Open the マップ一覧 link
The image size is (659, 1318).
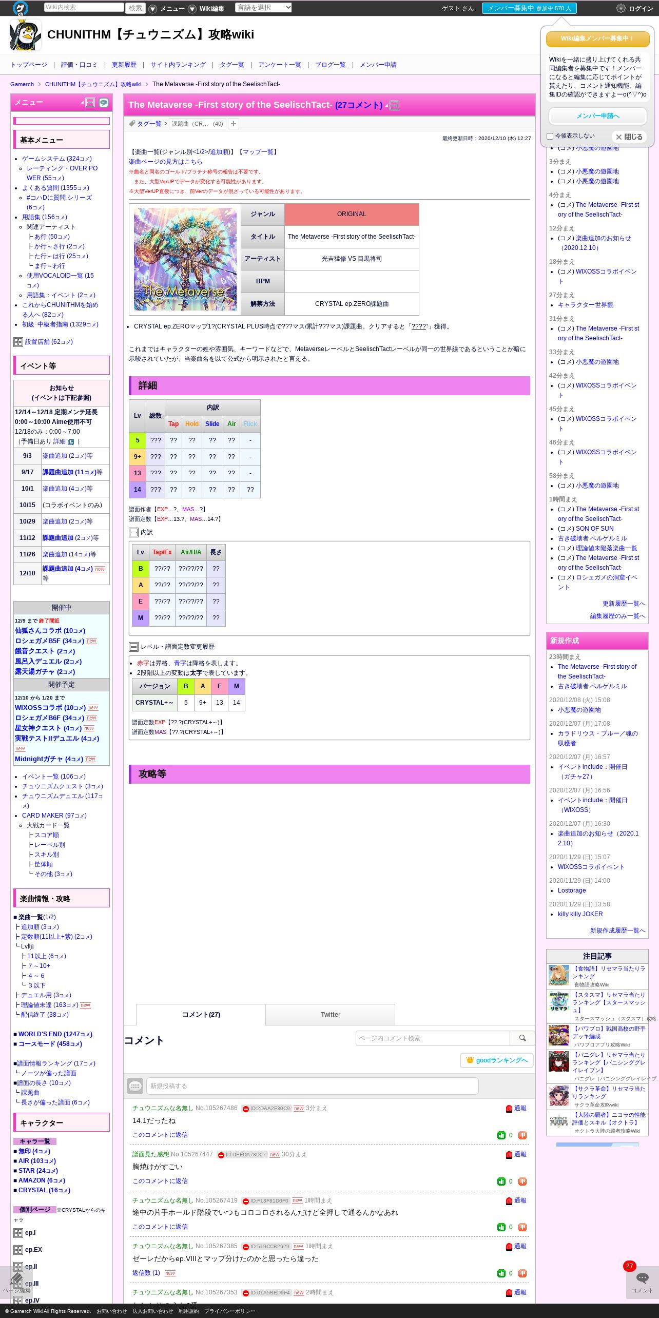258,152
